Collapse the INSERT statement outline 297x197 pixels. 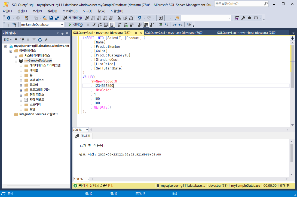click(x=81, y=38)
